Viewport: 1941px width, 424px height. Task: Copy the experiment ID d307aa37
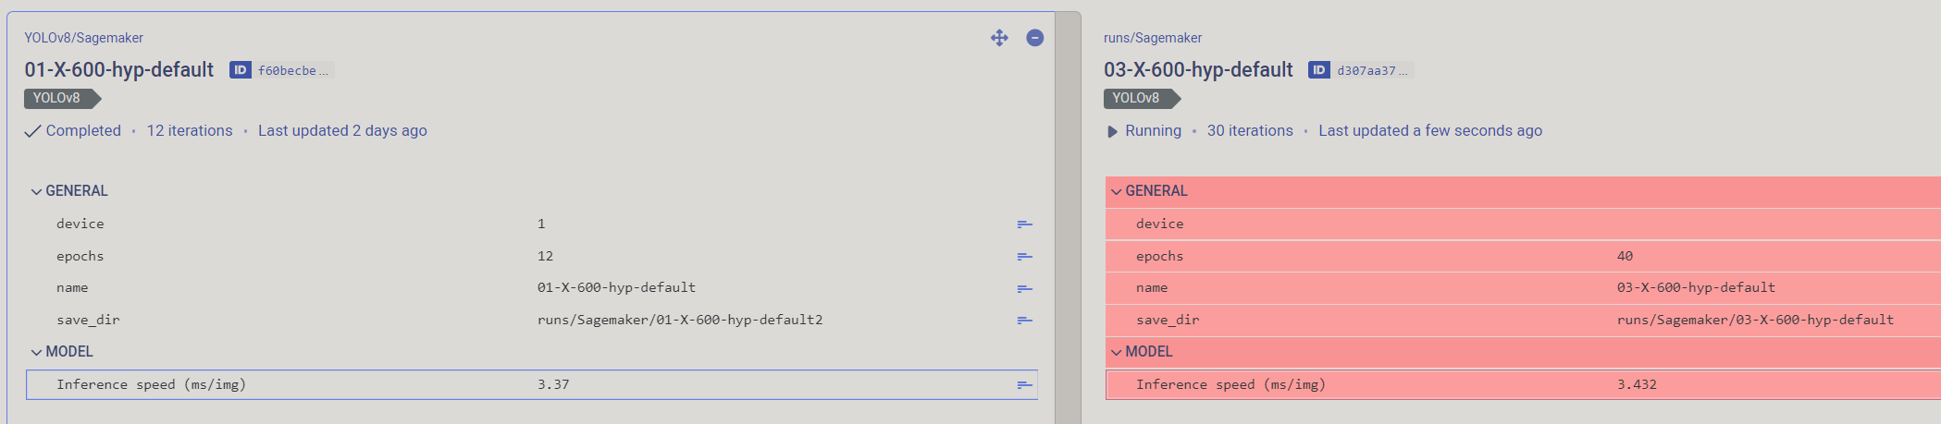coord(1372,70)
